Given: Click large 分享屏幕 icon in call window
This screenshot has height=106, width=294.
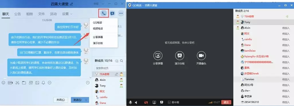Looking at the screenshot, I should (158, 56).
